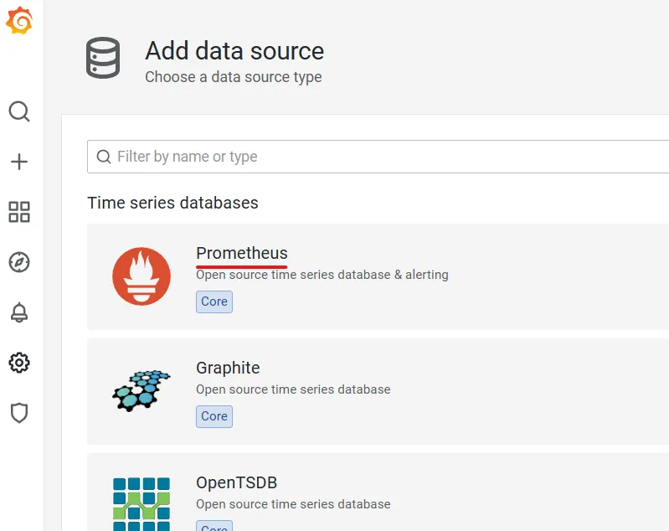Open the Create plus sidebar icon
The width and height of the screenshot is (669, 531).
coord(19,162)
